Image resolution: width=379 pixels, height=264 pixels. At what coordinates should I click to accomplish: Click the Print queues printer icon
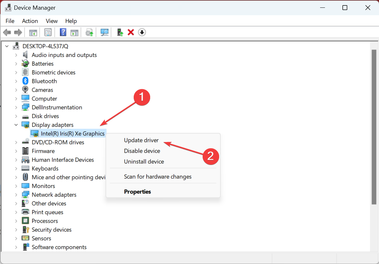coord(25,212)
